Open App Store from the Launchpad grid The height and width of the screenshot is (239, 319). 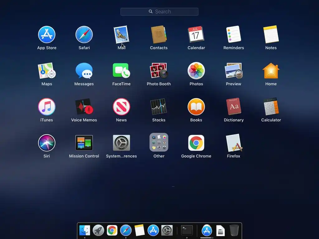(47, 35)
